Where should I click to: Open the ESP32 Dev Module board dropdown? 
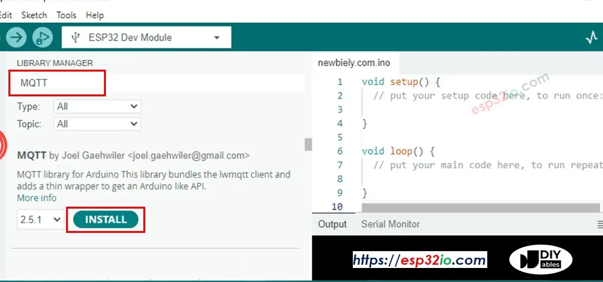pos(146,37)
